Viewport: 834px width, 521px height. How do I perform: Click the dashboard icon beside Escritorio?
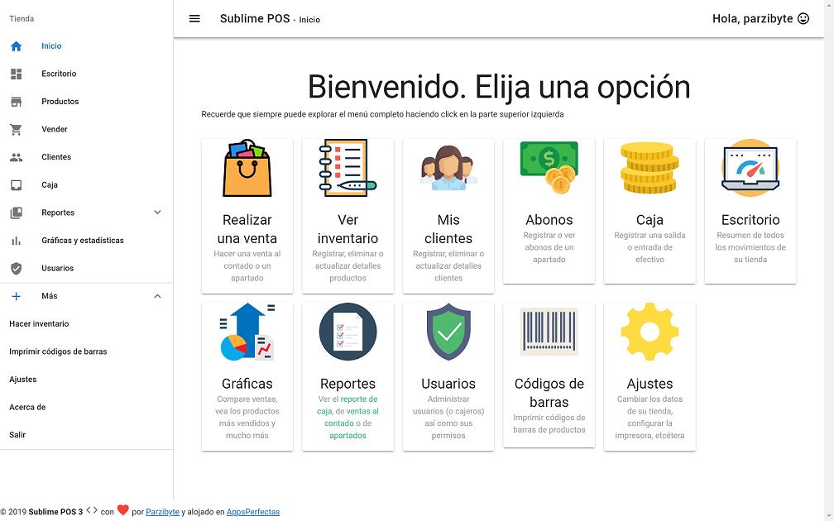click(x=16, y=74)
